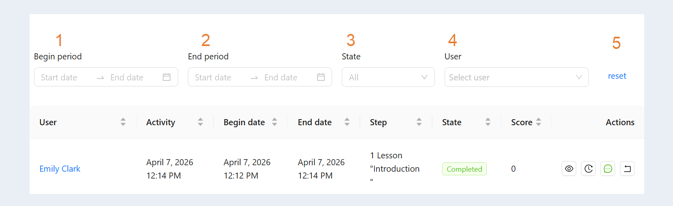This screenshot has height=206, width=673.
Task: Click the Completed state tag
Action: coord(464,169)
